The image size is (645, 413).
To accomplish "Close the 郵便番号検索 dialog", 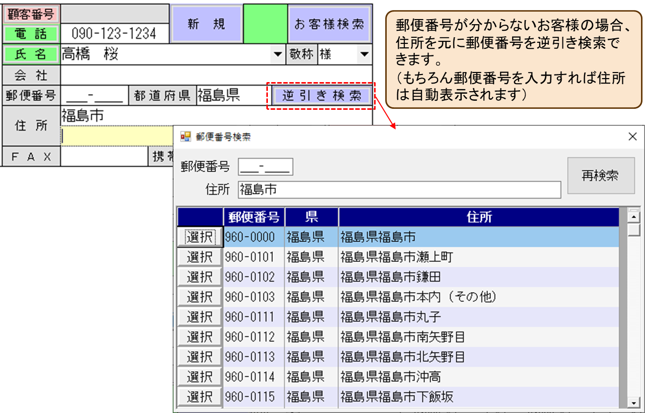I will (x=632, y=136).
